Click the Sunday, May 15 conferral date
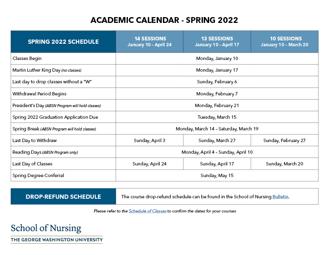The width and height of the screenshot is (330, 255). tap(217, 175)
